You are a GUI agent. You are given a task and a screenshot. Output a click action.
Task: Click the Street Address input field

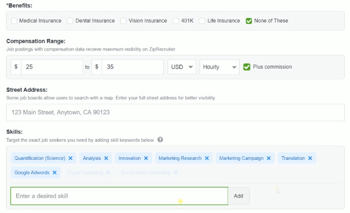click(x=175, y=112)
